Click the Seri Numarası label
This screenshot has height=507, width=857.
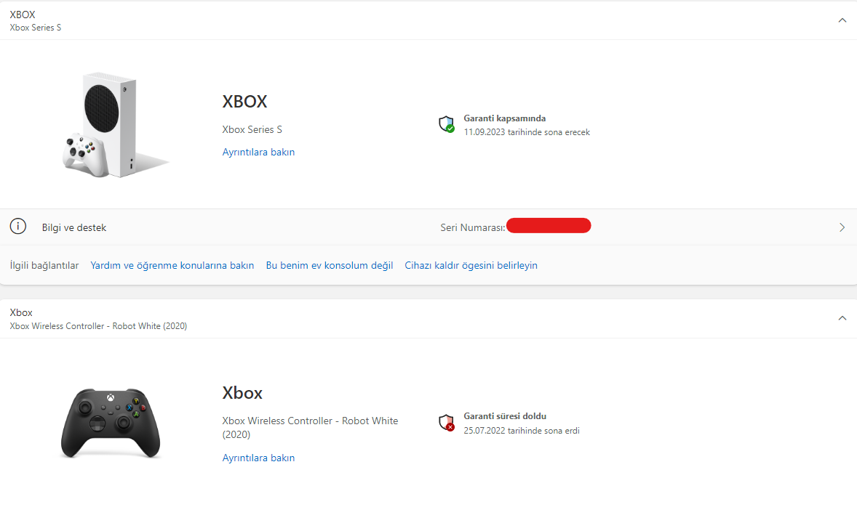tap(472, 227)
